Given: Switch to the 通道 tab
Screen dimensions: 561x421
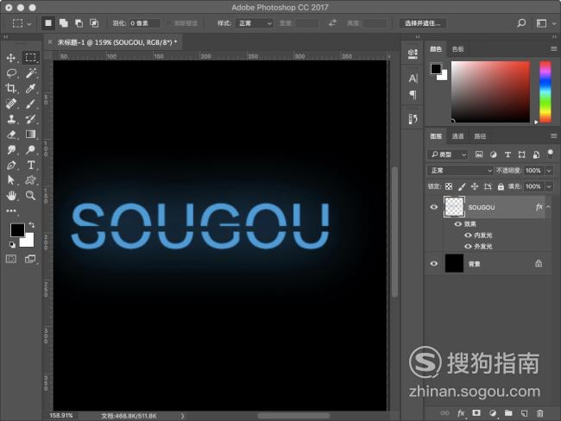Looking at the screenshot, I should click(x=457, y=136).
